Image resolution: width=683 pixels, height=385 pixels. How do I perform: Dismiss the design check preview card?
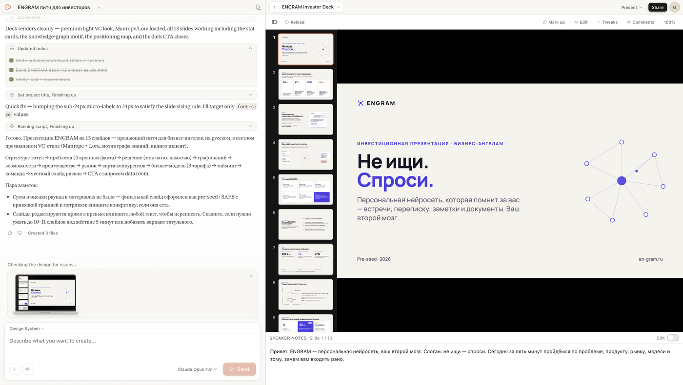point(251,276)
